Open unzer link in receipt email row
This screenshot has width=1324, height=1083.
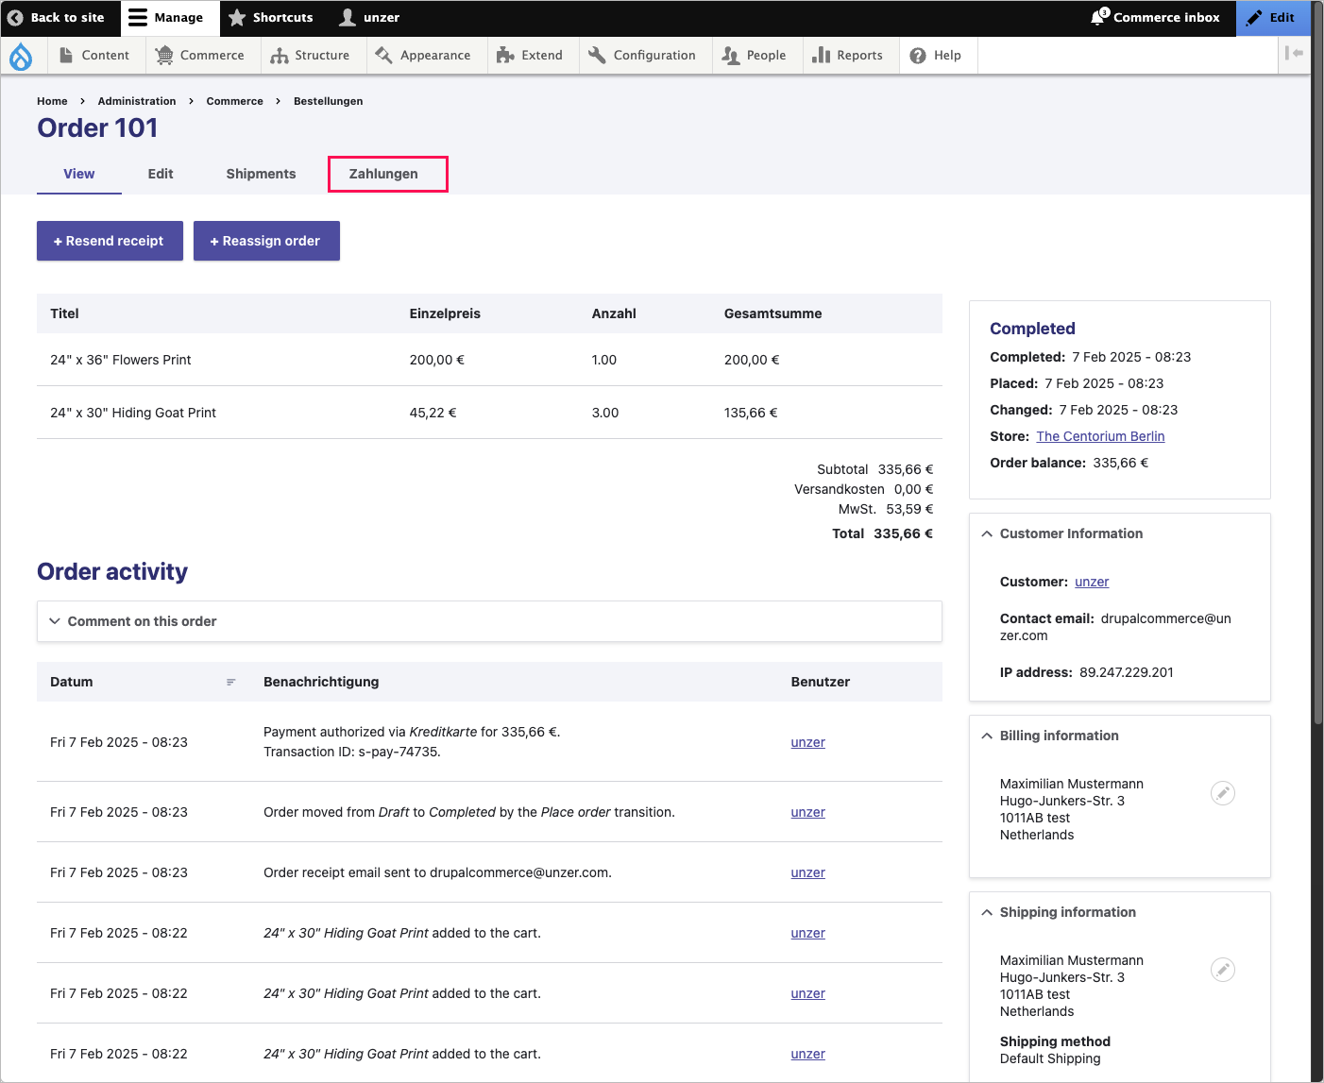click(x=807, y=872)
